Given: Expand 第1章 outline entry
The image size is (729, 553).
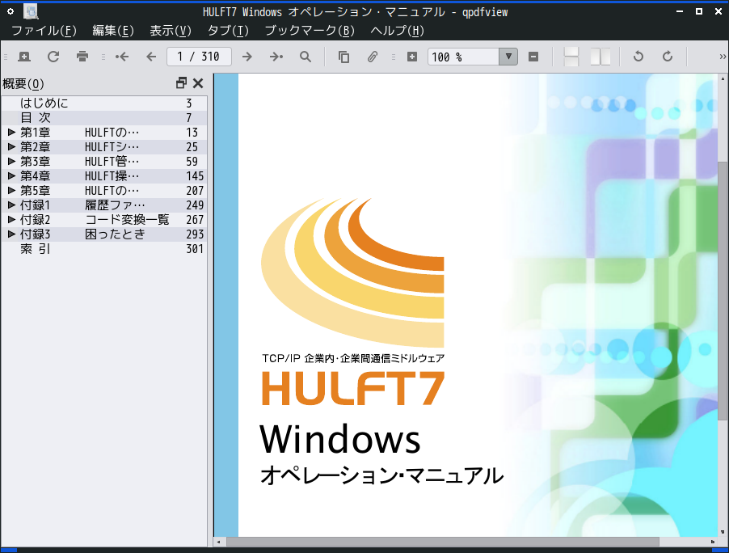Looking at the screenshot, I should point(11,133).
